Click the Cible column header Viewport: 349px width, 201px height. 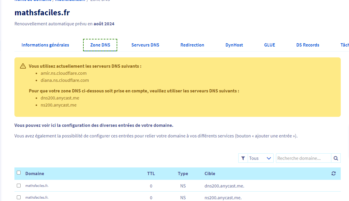pyautogui.click(x=210, y=174)
